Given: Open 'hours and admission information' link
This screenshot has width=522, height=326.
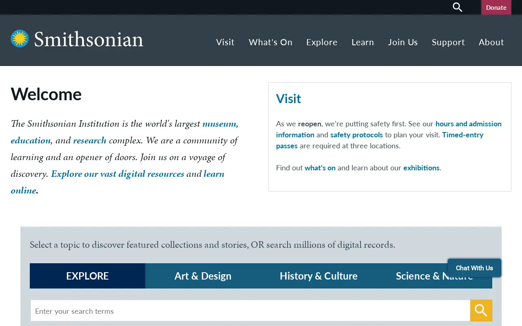Looking at the screenshot, I should (469, 123).
